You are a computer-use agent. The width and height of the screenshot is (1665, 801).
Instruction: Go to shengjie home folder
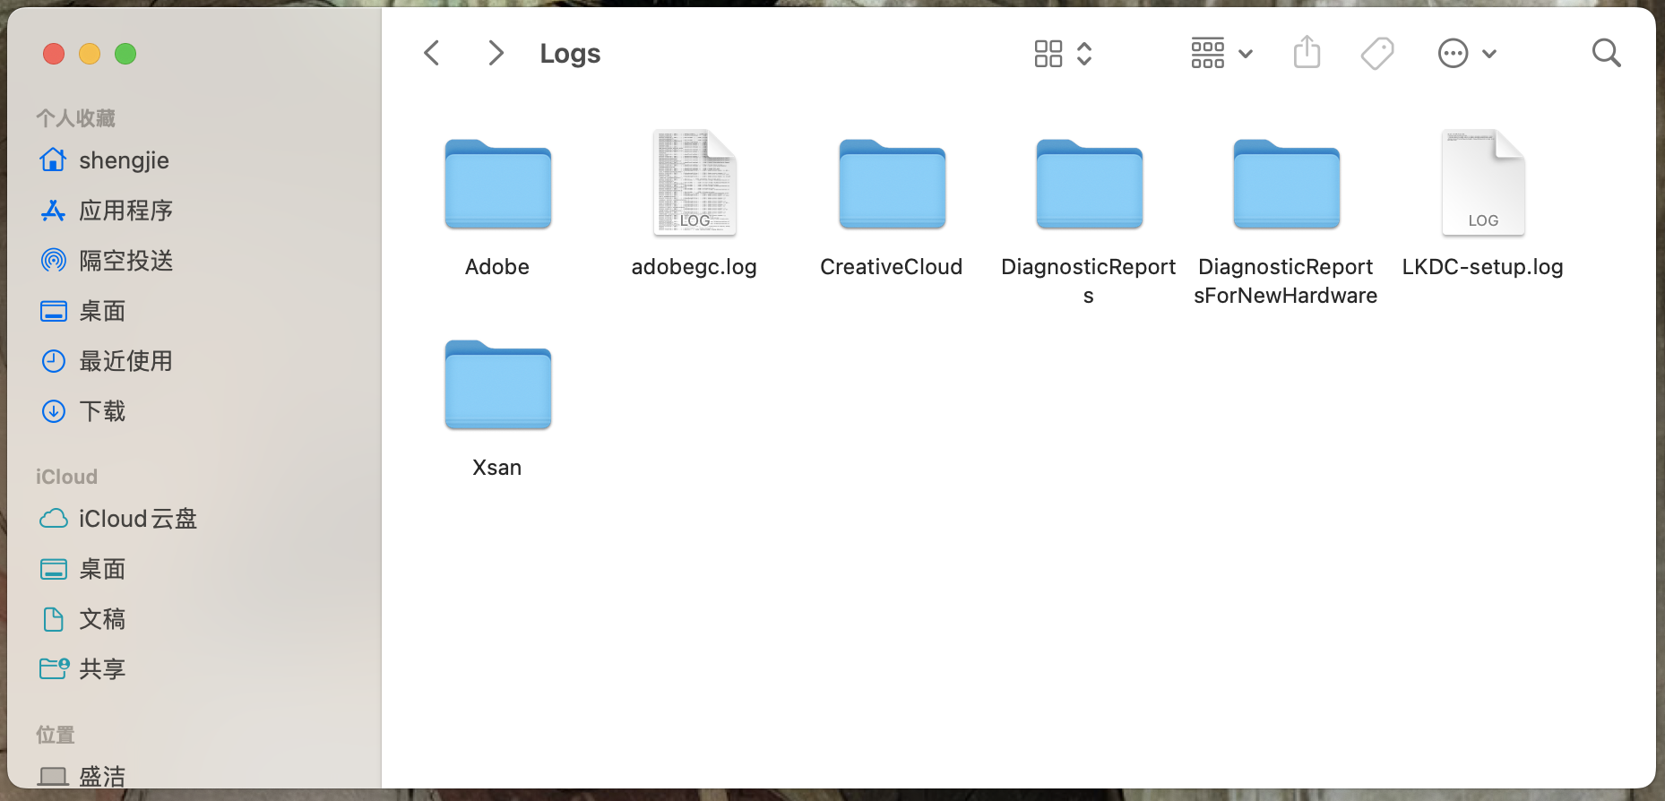click(124, 160)
